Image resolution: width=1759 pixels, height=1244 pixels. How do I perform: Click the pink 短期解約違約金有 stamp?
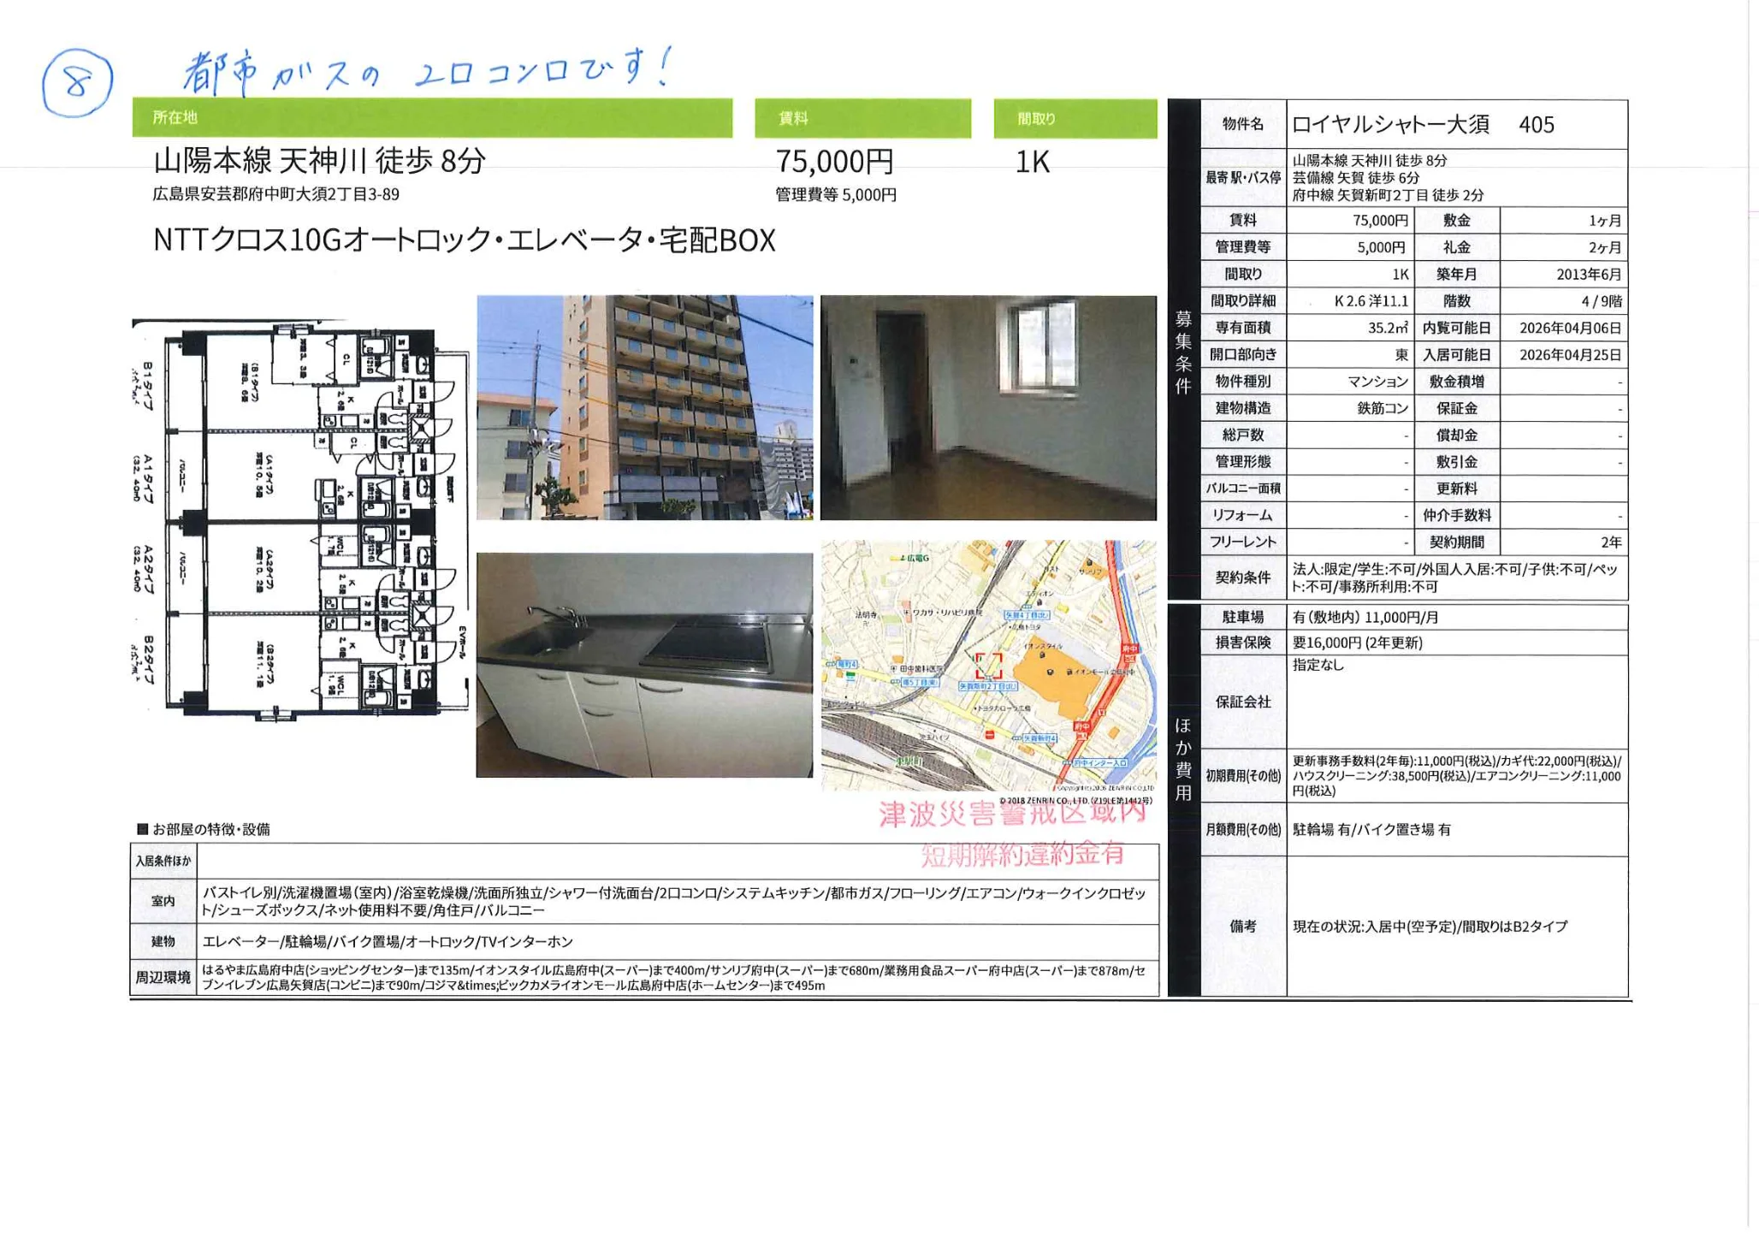point(1022,854)
